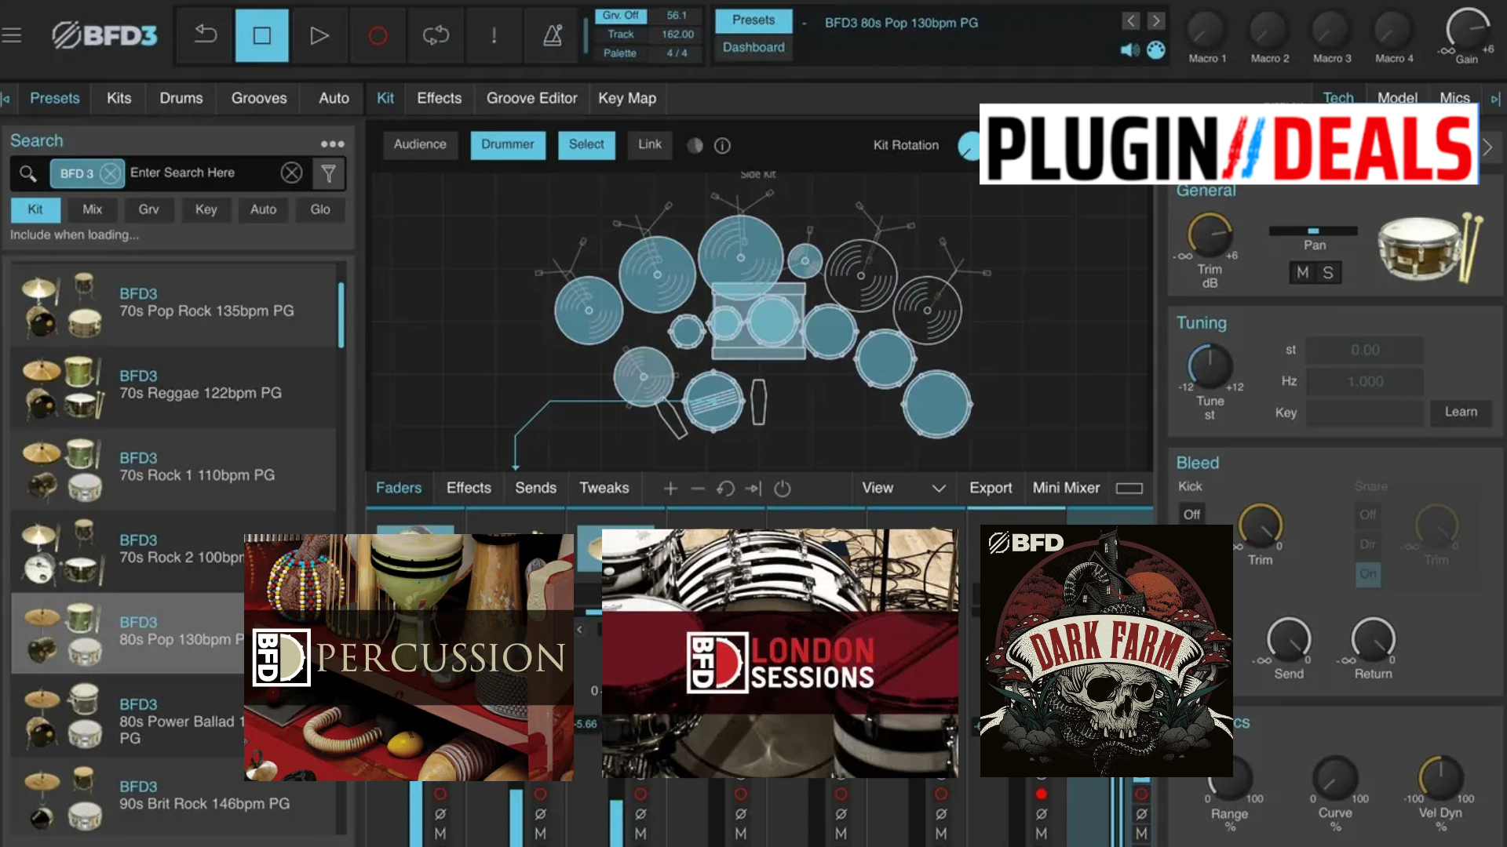The image size is (1507, 847).
Task: Open the hamburger menu icon
Action: (12, 35)
